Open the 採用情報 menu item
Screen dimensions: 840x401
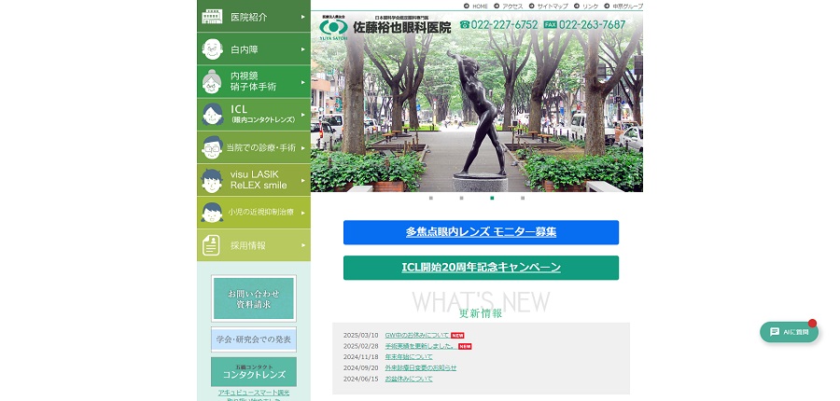click(254, 245)
